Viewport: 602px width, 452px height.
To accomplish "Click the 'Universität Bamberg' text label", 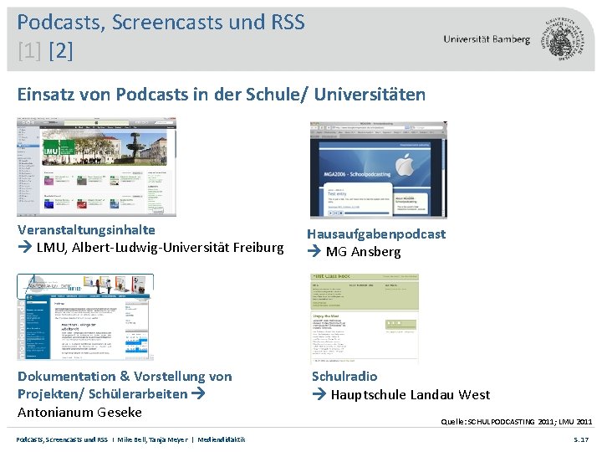I will (x=487, y=39).
